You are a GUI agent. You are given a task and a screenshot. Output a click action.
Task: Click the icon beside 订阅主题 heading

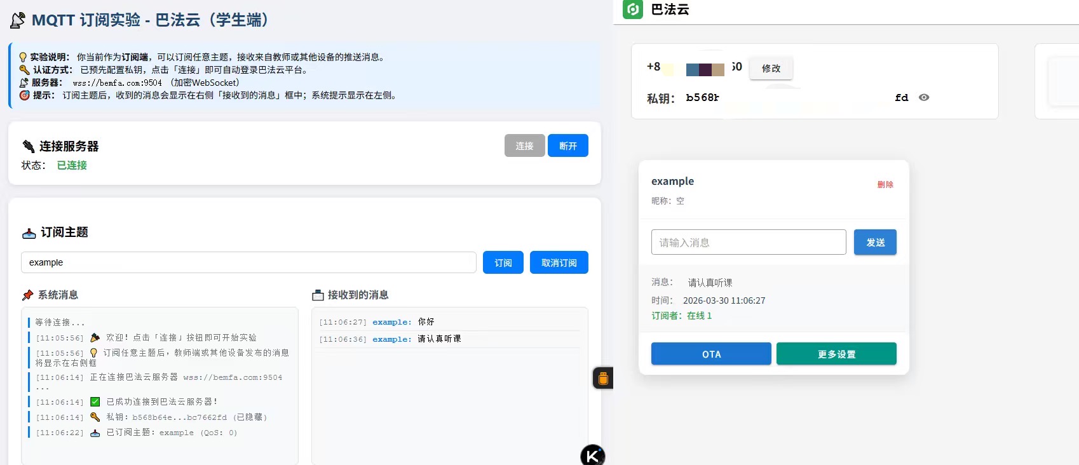coord(29,232)
